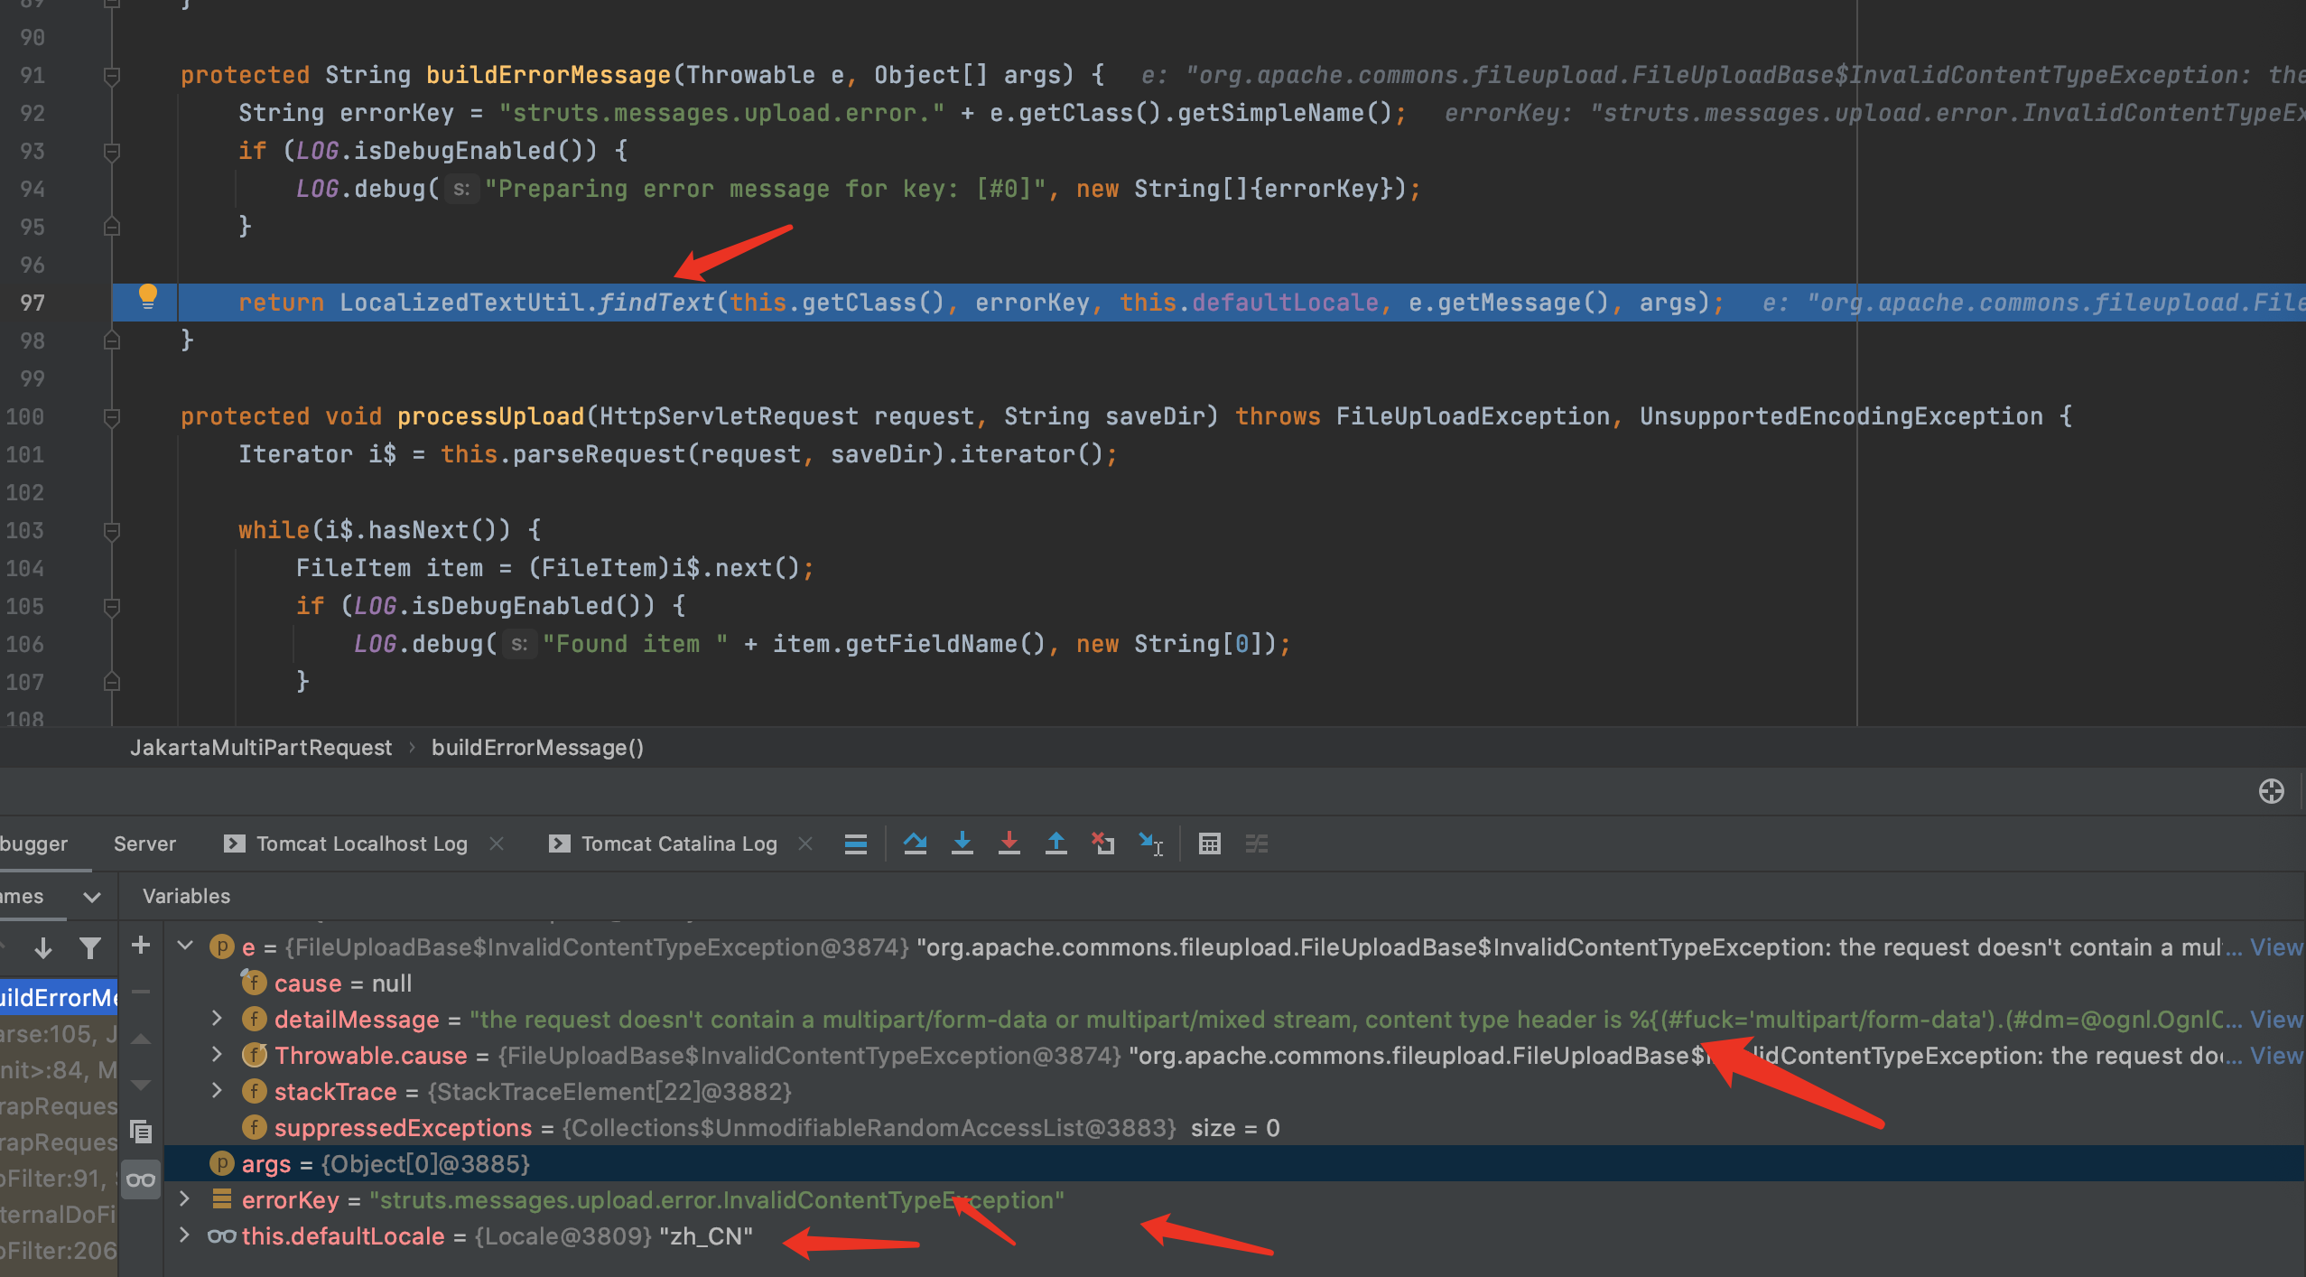2306x1277 pixels.
Task: Select the doFilter:91 stack frame
Action: pos(59,1179)
